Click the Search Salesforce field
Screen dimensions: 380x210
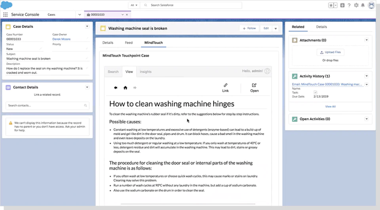(192, 5)
